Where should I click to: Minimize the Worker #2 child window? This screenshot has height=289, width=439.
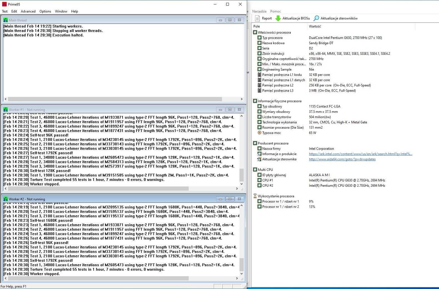tap(220, 199)
